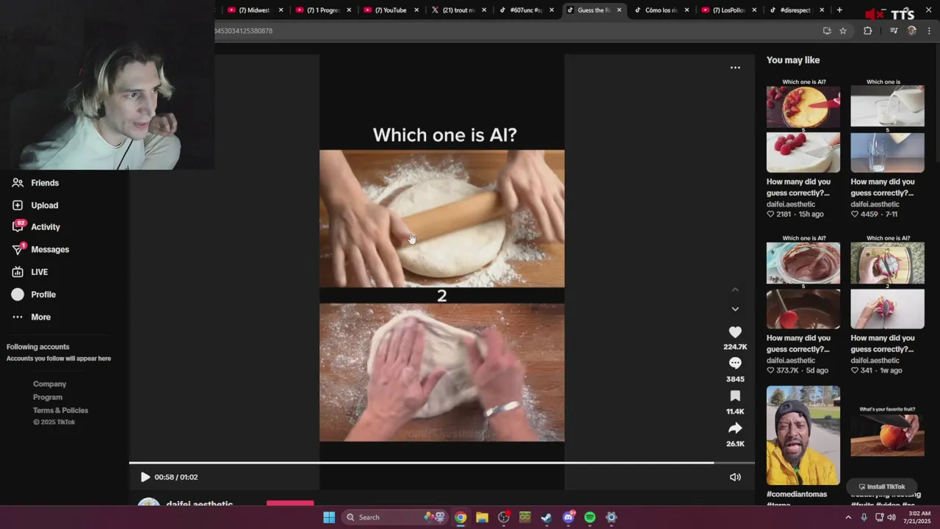Switch to the '1 Progres' YouTube tab
The height and width of the screenshot is (529, 940).
[x=322, y=10]
